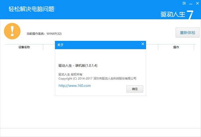Minimize the 驱动人生 window

191,4
